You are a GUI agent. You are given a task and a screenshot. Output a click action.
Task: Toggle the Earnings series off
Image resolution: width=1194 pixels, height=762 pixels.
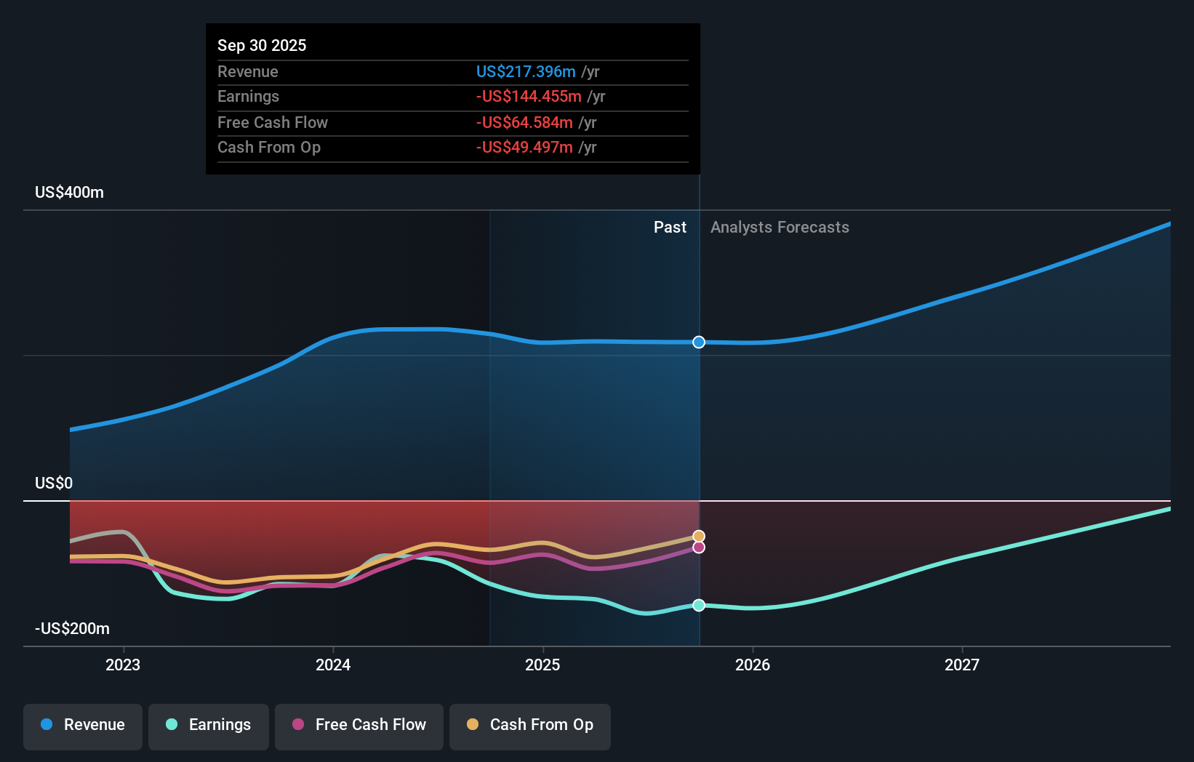(x=209, y=725)
